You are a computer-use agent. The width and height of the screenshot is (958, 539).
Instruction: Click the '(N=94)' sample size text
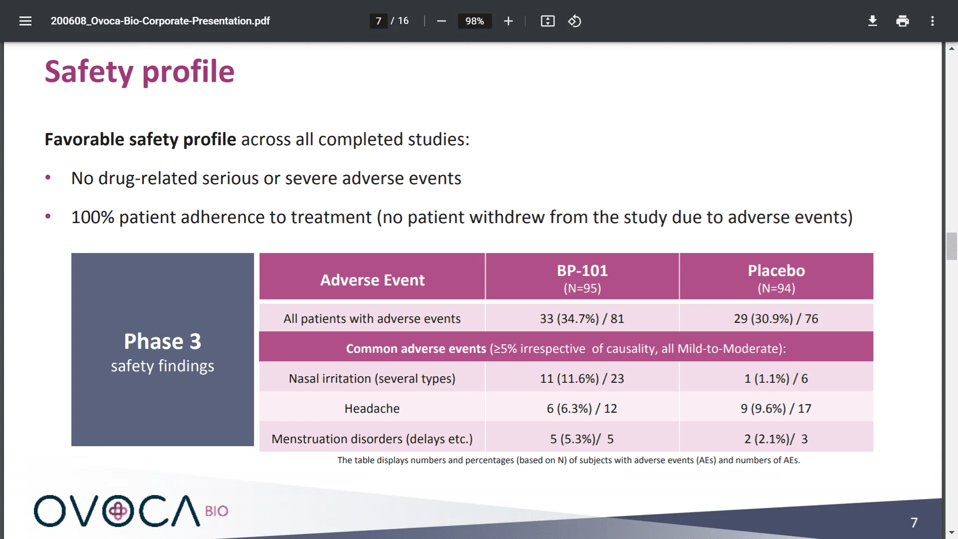(x=776, y=288)
